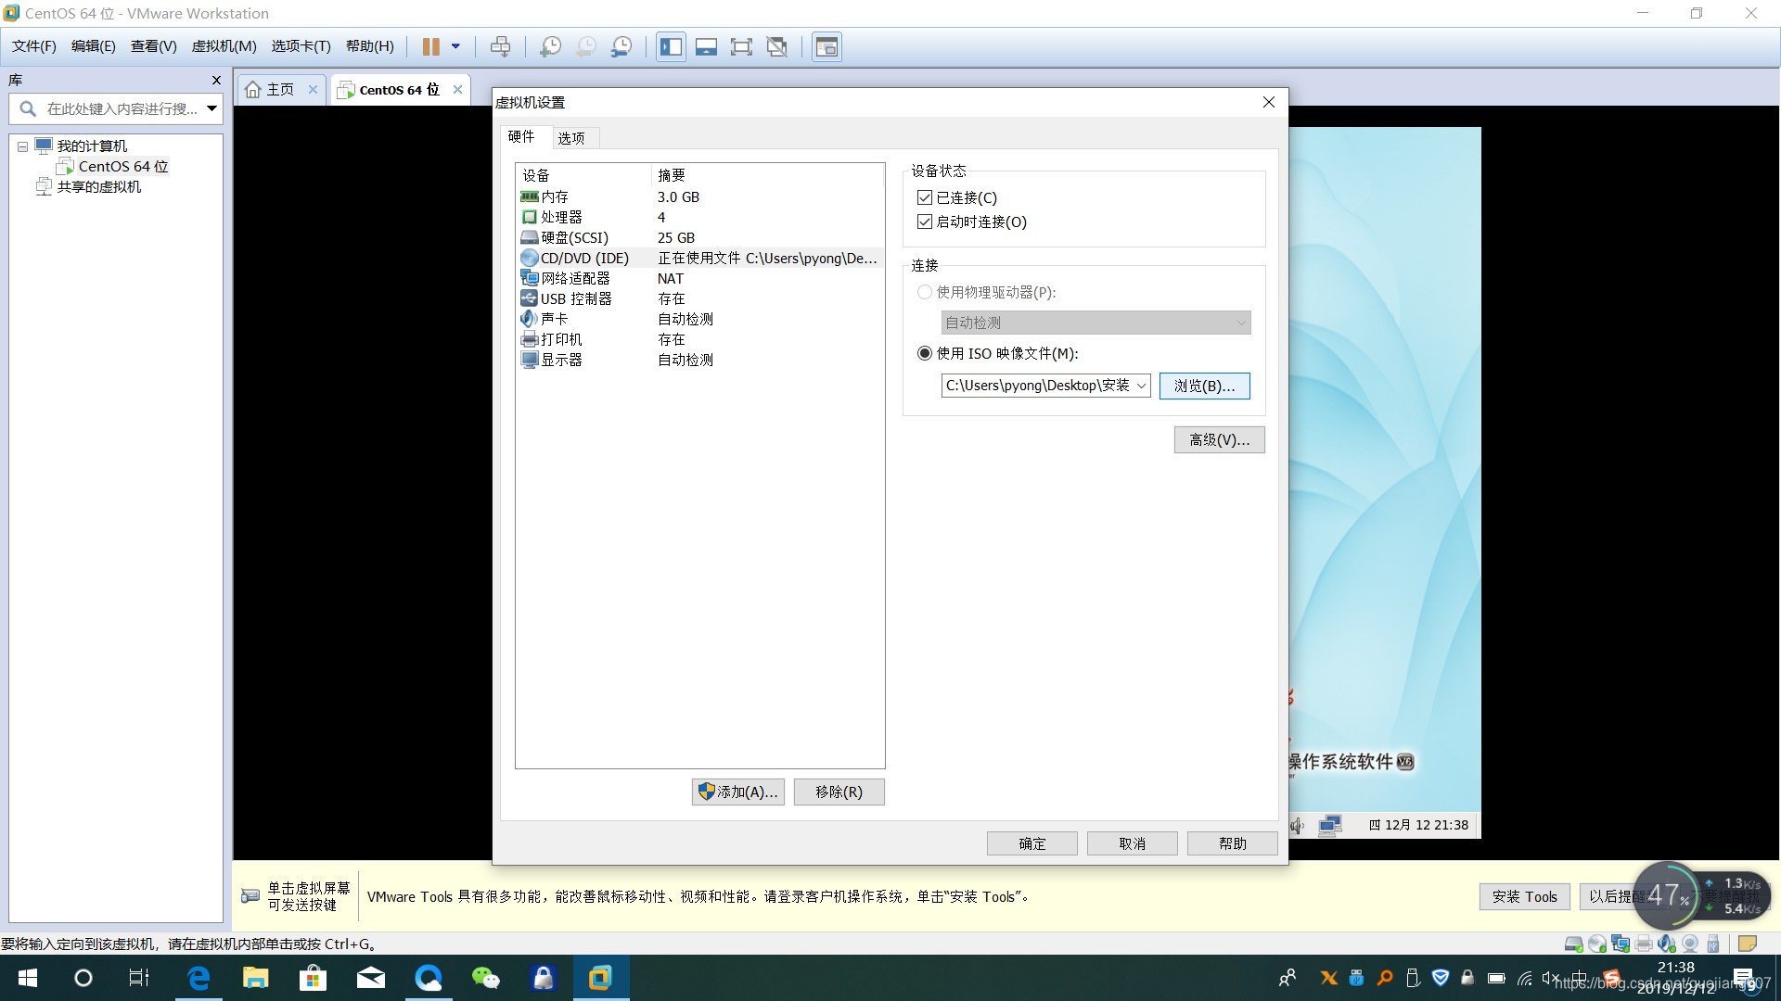Viewport: 1781px width, 1001px height.
Task: Open the Windows Start menu
Action: 28,978
